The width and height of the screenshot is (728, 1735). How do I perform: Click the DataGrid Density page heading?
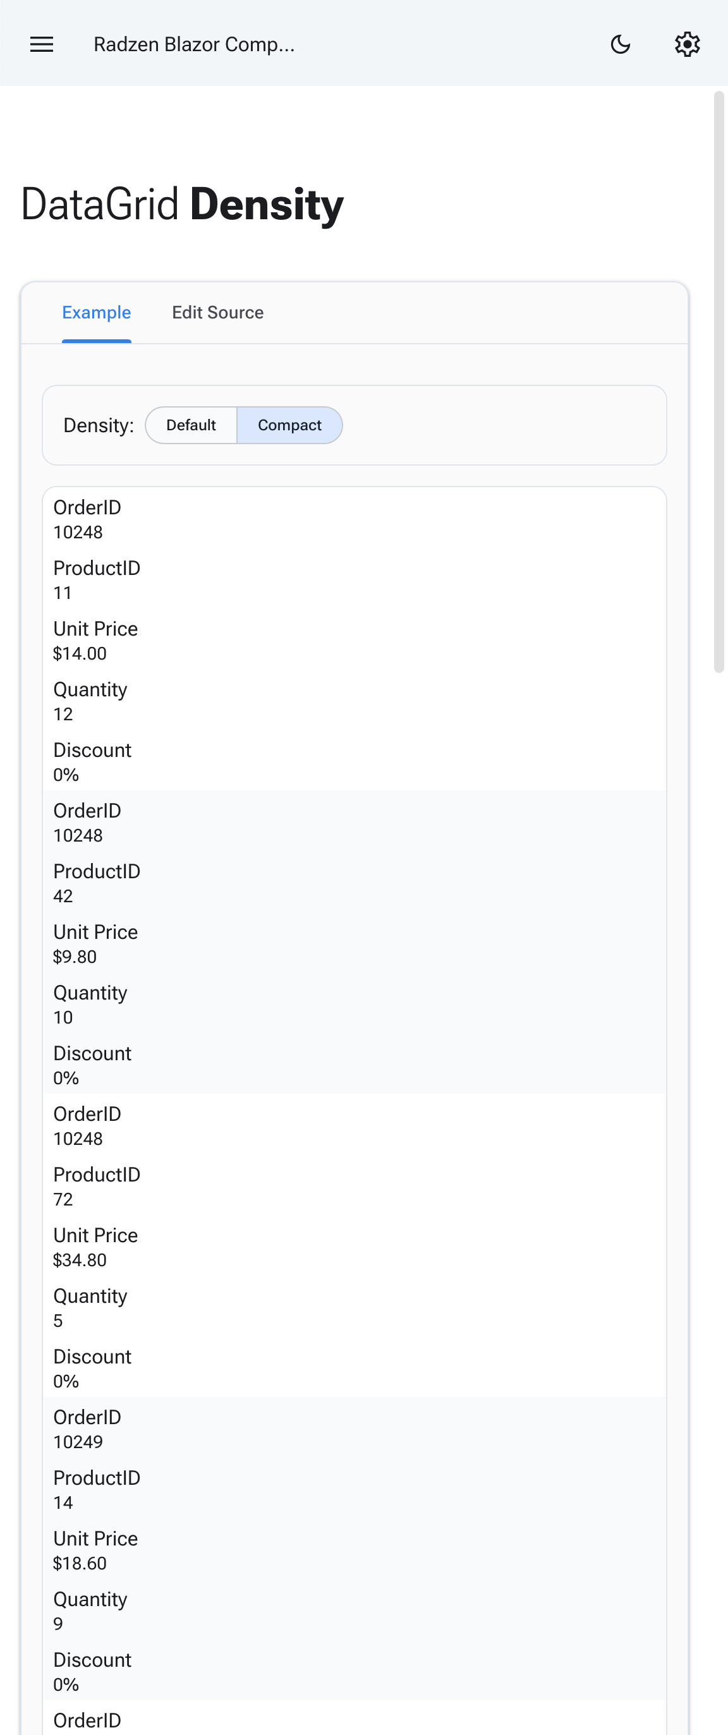click(181, 204)
